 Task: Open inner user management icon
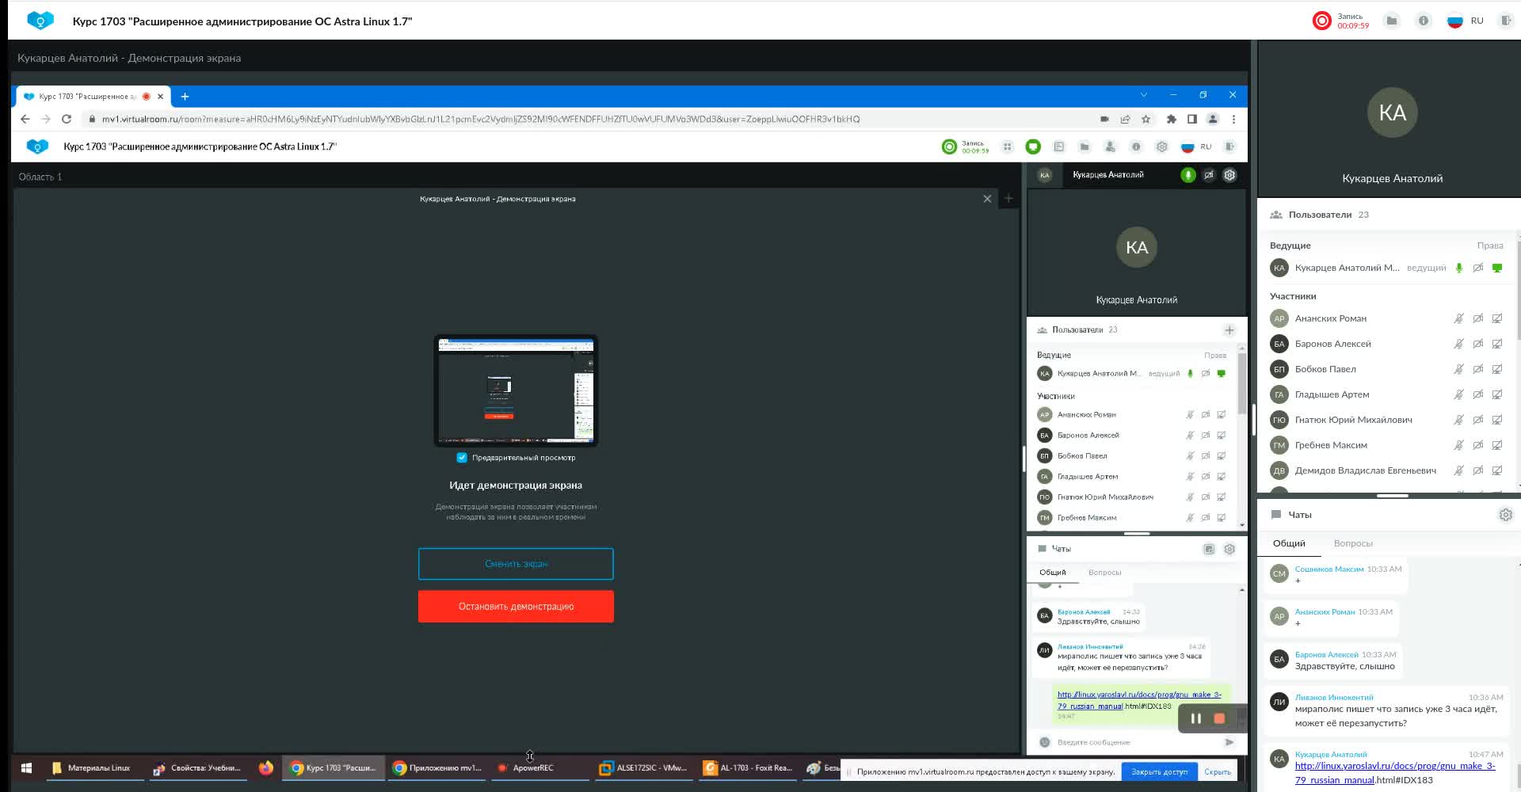(1110, 147)
